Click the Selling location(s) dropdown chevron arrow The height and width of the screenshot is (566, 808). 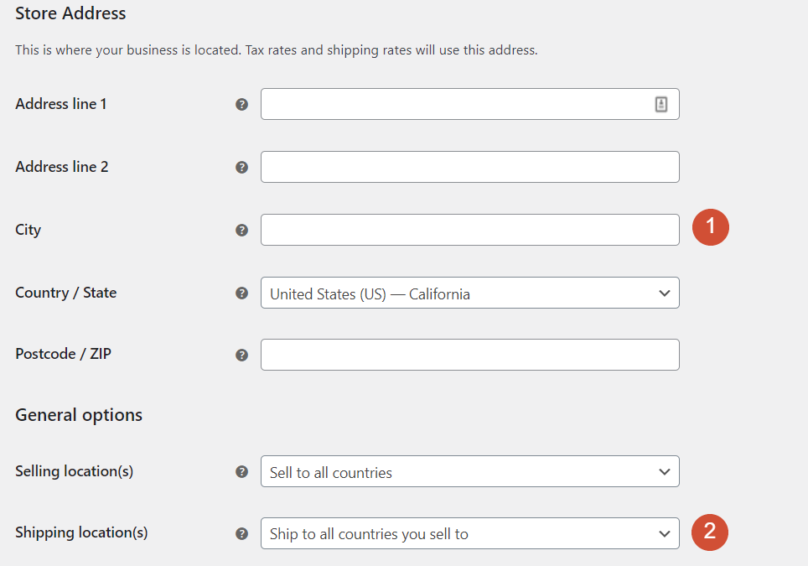click(x=664, y=471)
